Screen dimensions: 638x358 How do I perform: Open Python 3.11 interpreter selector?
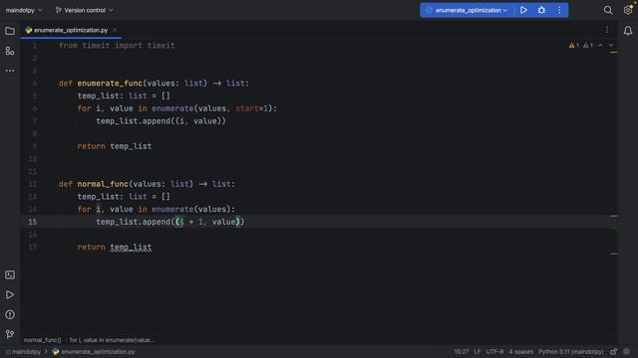click(x=571, y=351)
